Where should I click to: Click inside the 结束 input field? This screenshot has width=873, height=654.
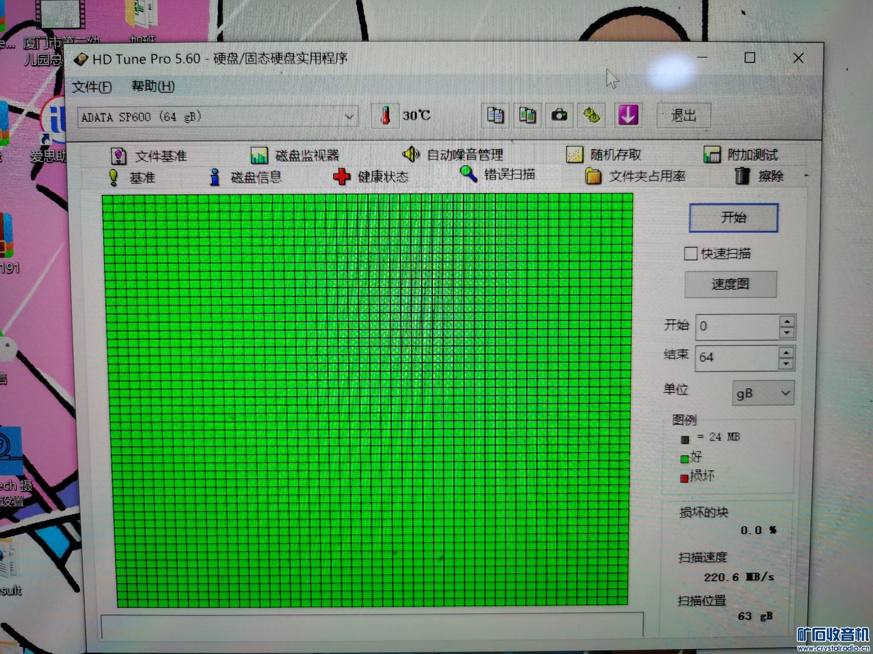pyautogui.click(x=736, y=358)
